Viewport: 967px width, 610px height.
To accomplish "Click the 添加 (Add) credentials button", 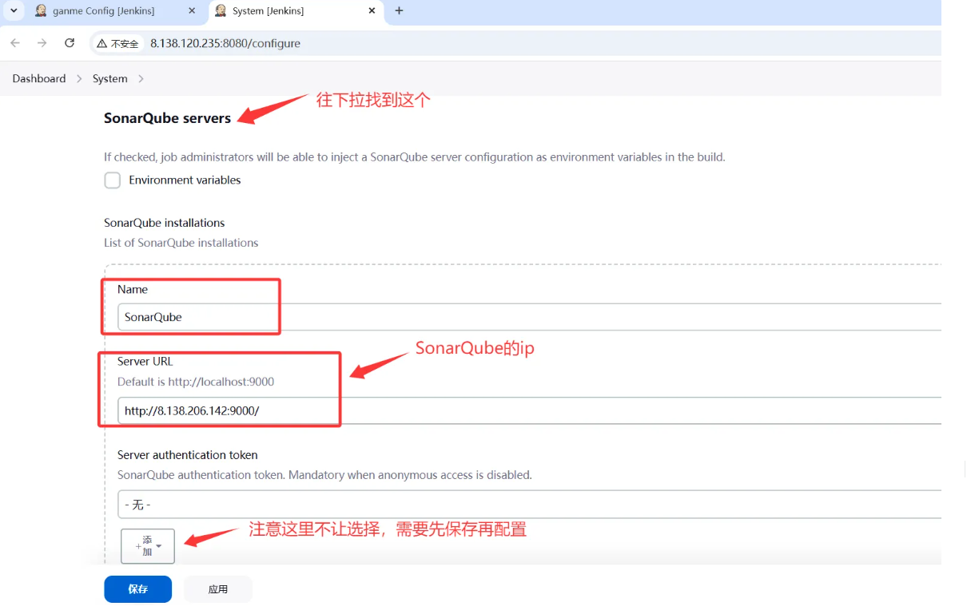I will [x=148, y=546].
